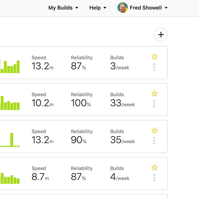Open the three-dot menu for the 100% reliability pipeline
Image resolution: width=199 pixels, height=199 pixels.
154,104
